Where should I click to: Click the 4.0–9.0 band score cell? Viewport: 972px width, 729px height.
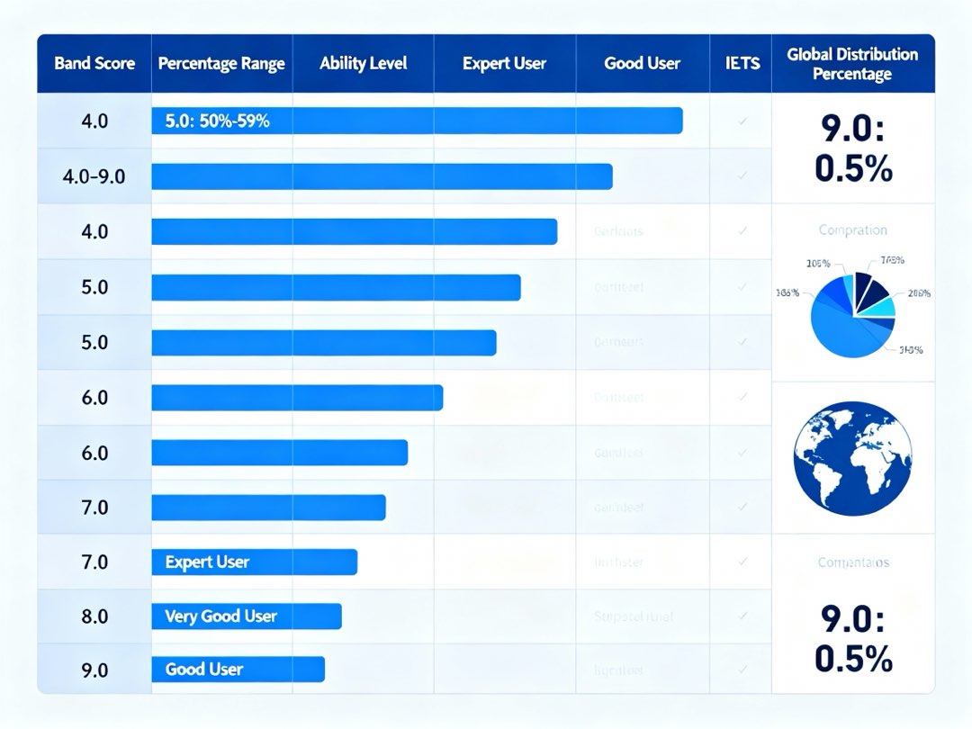coord(94,176)
